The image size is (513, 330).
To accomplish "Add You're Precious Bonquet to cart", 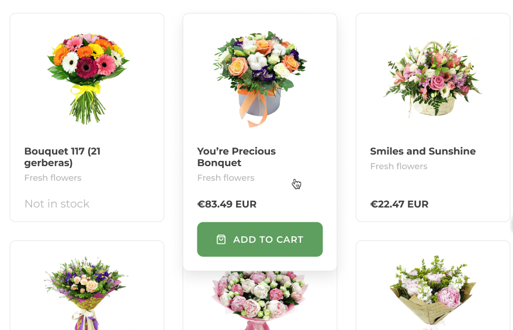I will click(260, 239).
